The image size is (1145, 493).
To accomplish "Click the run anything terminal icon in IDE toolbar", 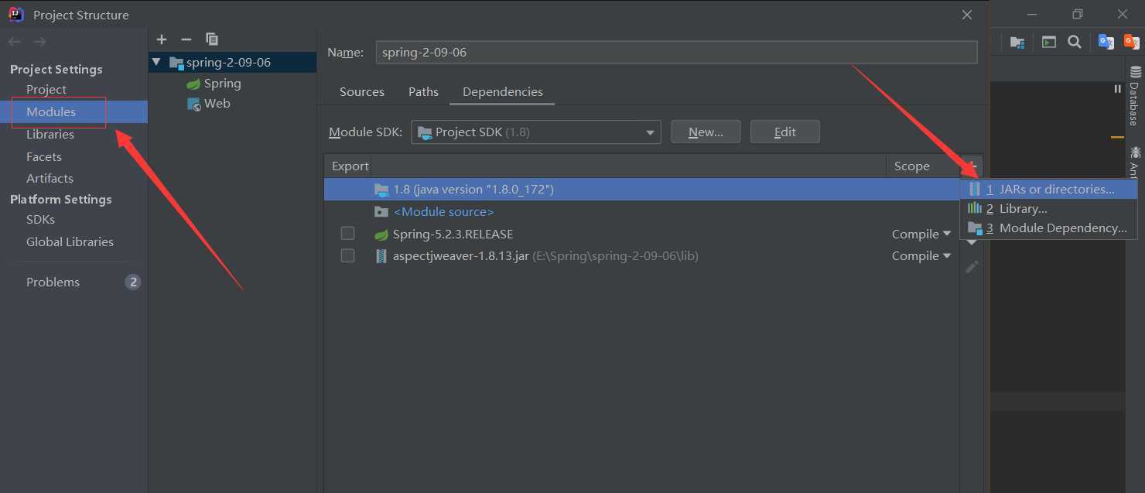I will click(1048, 43).
